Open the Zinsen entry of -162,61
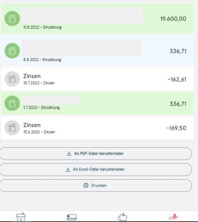 click(x=98, y=79)
